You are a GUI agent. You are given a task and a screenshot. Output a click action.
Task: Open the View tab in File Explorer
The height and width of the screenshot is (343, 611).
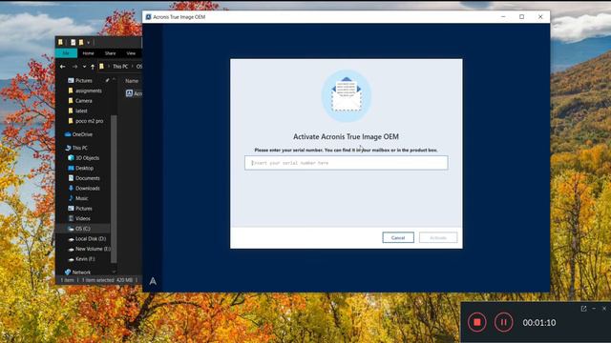point(131,53)
